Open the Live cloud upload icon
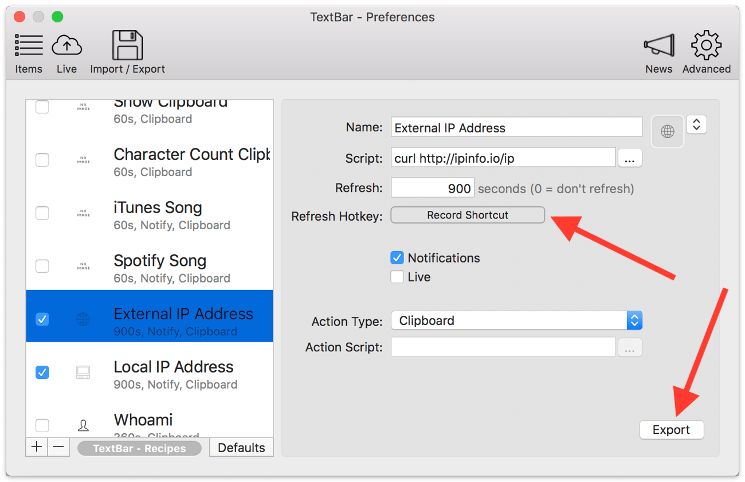This screenshot has height=482, width=745. click(x=66, y=47)
